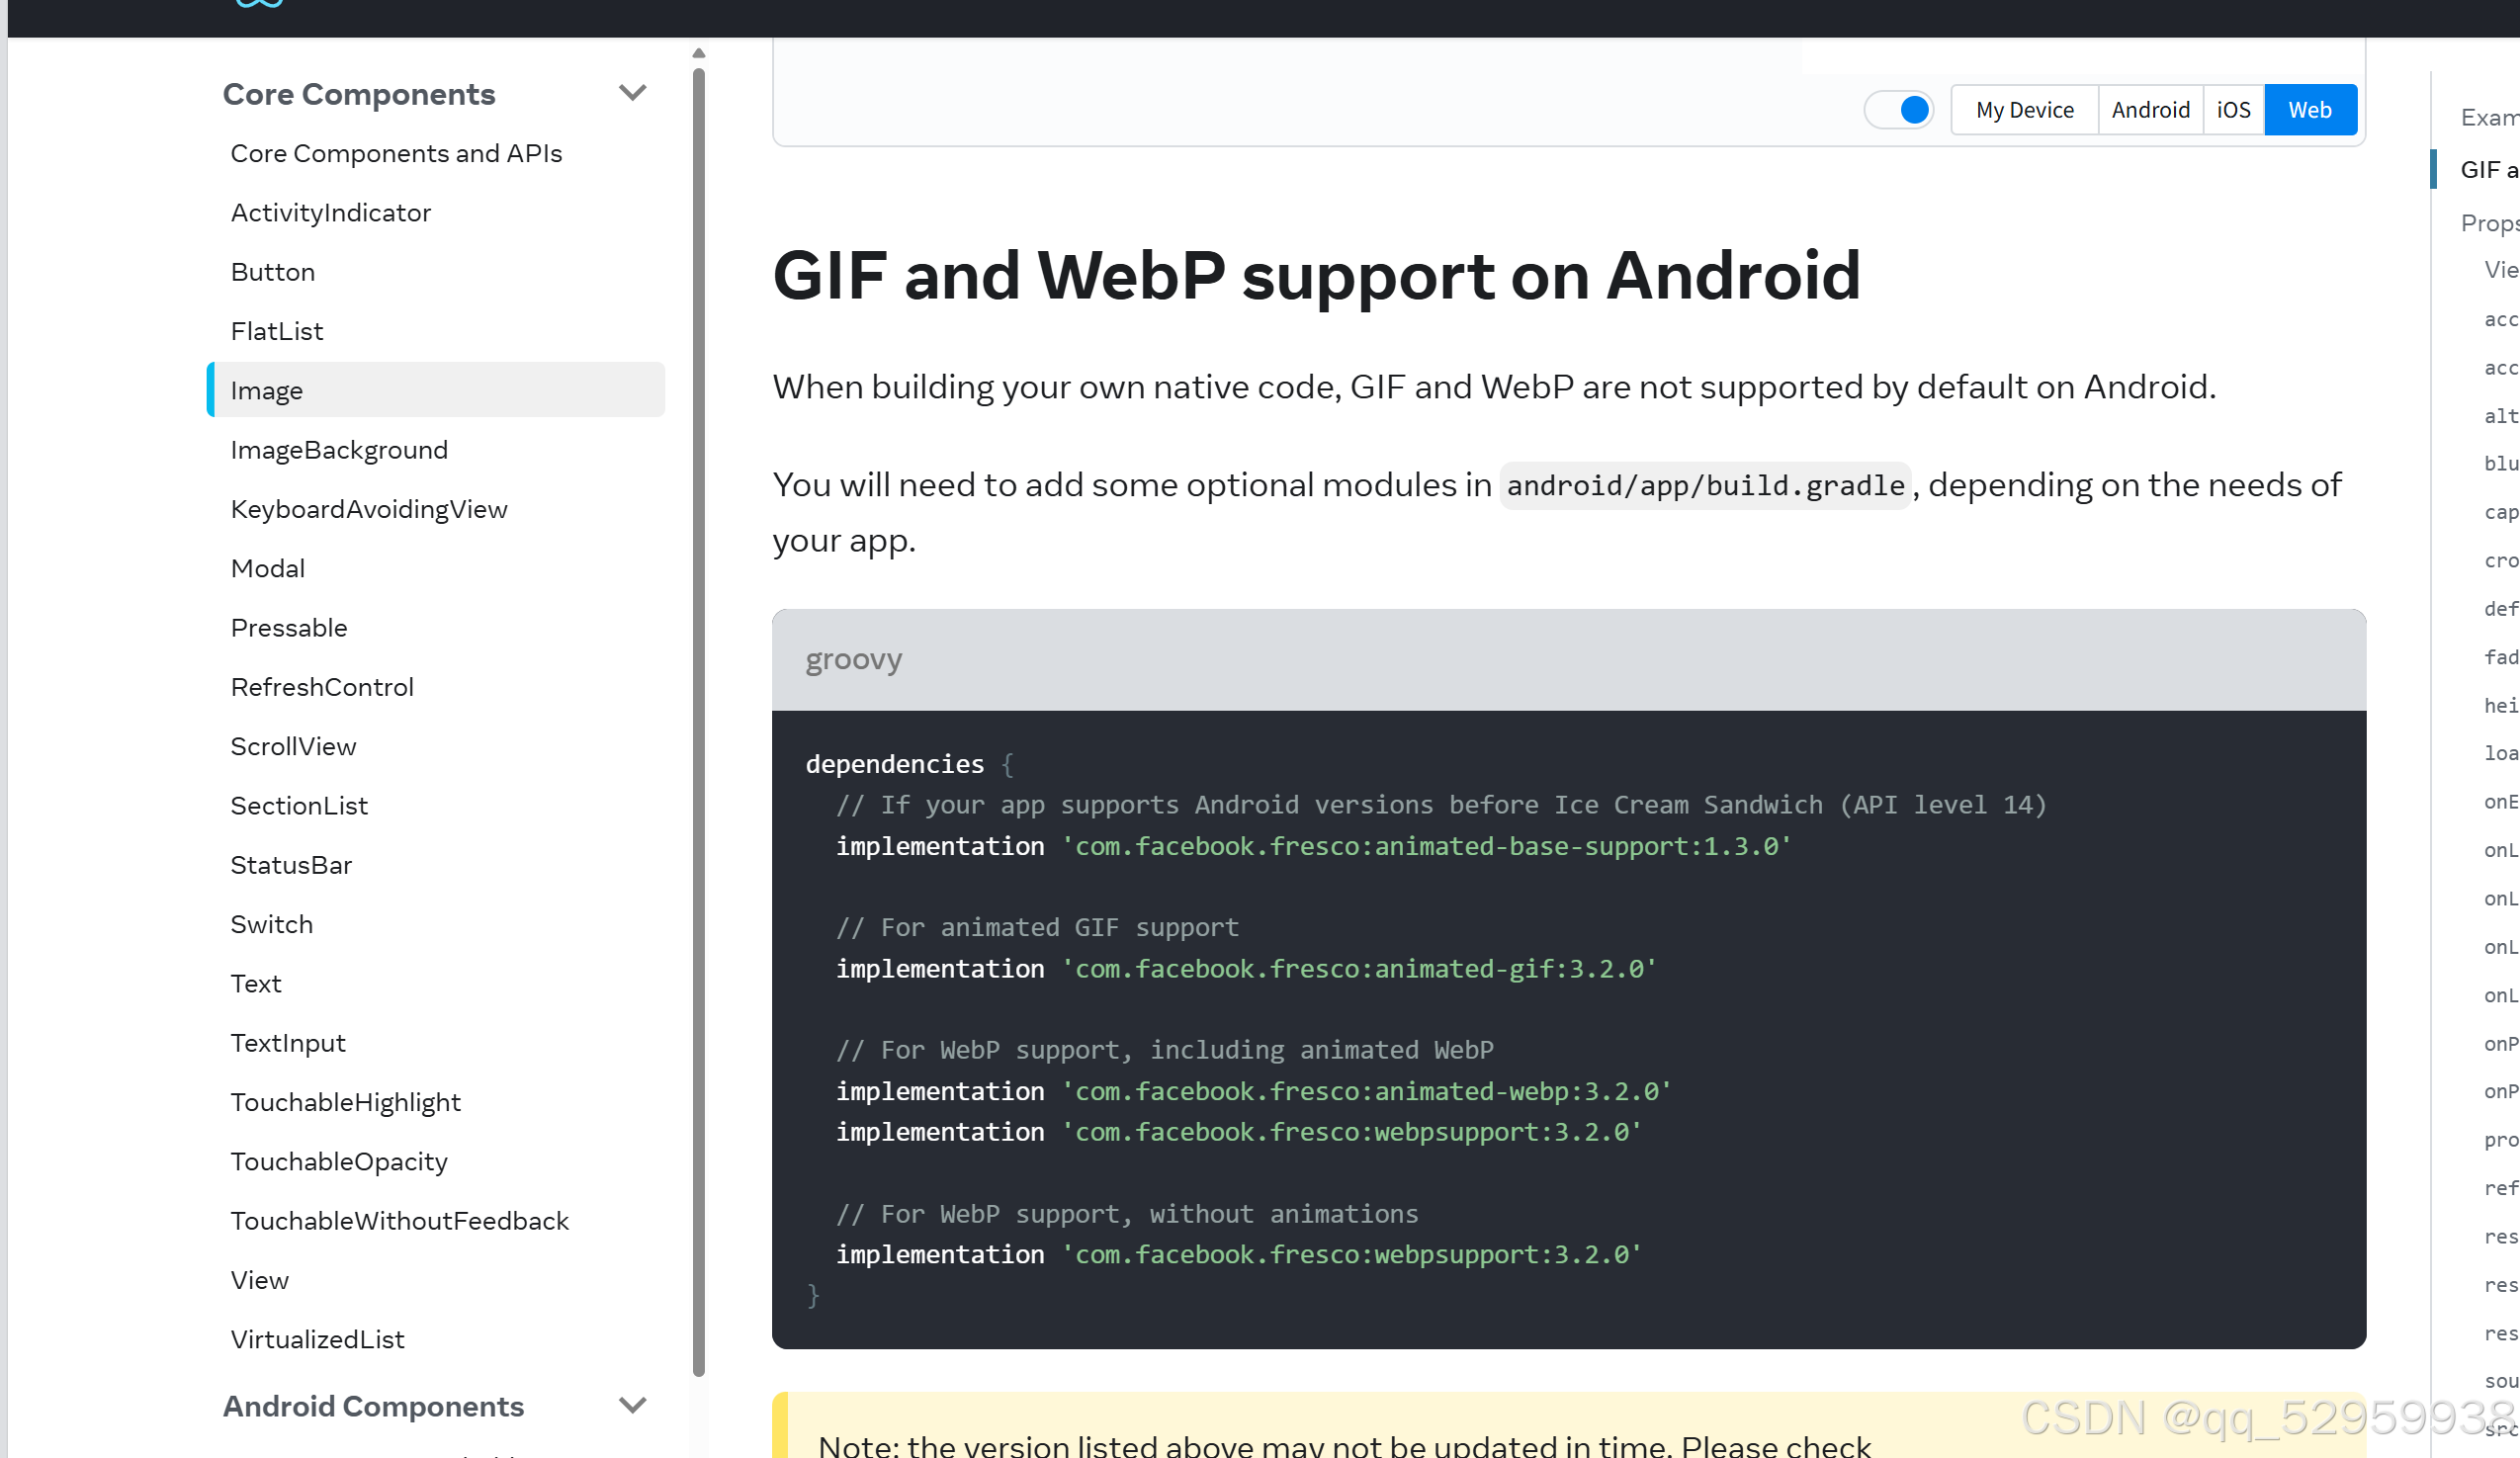Click the sidebar scrollbar up arrow
The height and width of the screenshot is (1458, 2520).
click(699, 53)
